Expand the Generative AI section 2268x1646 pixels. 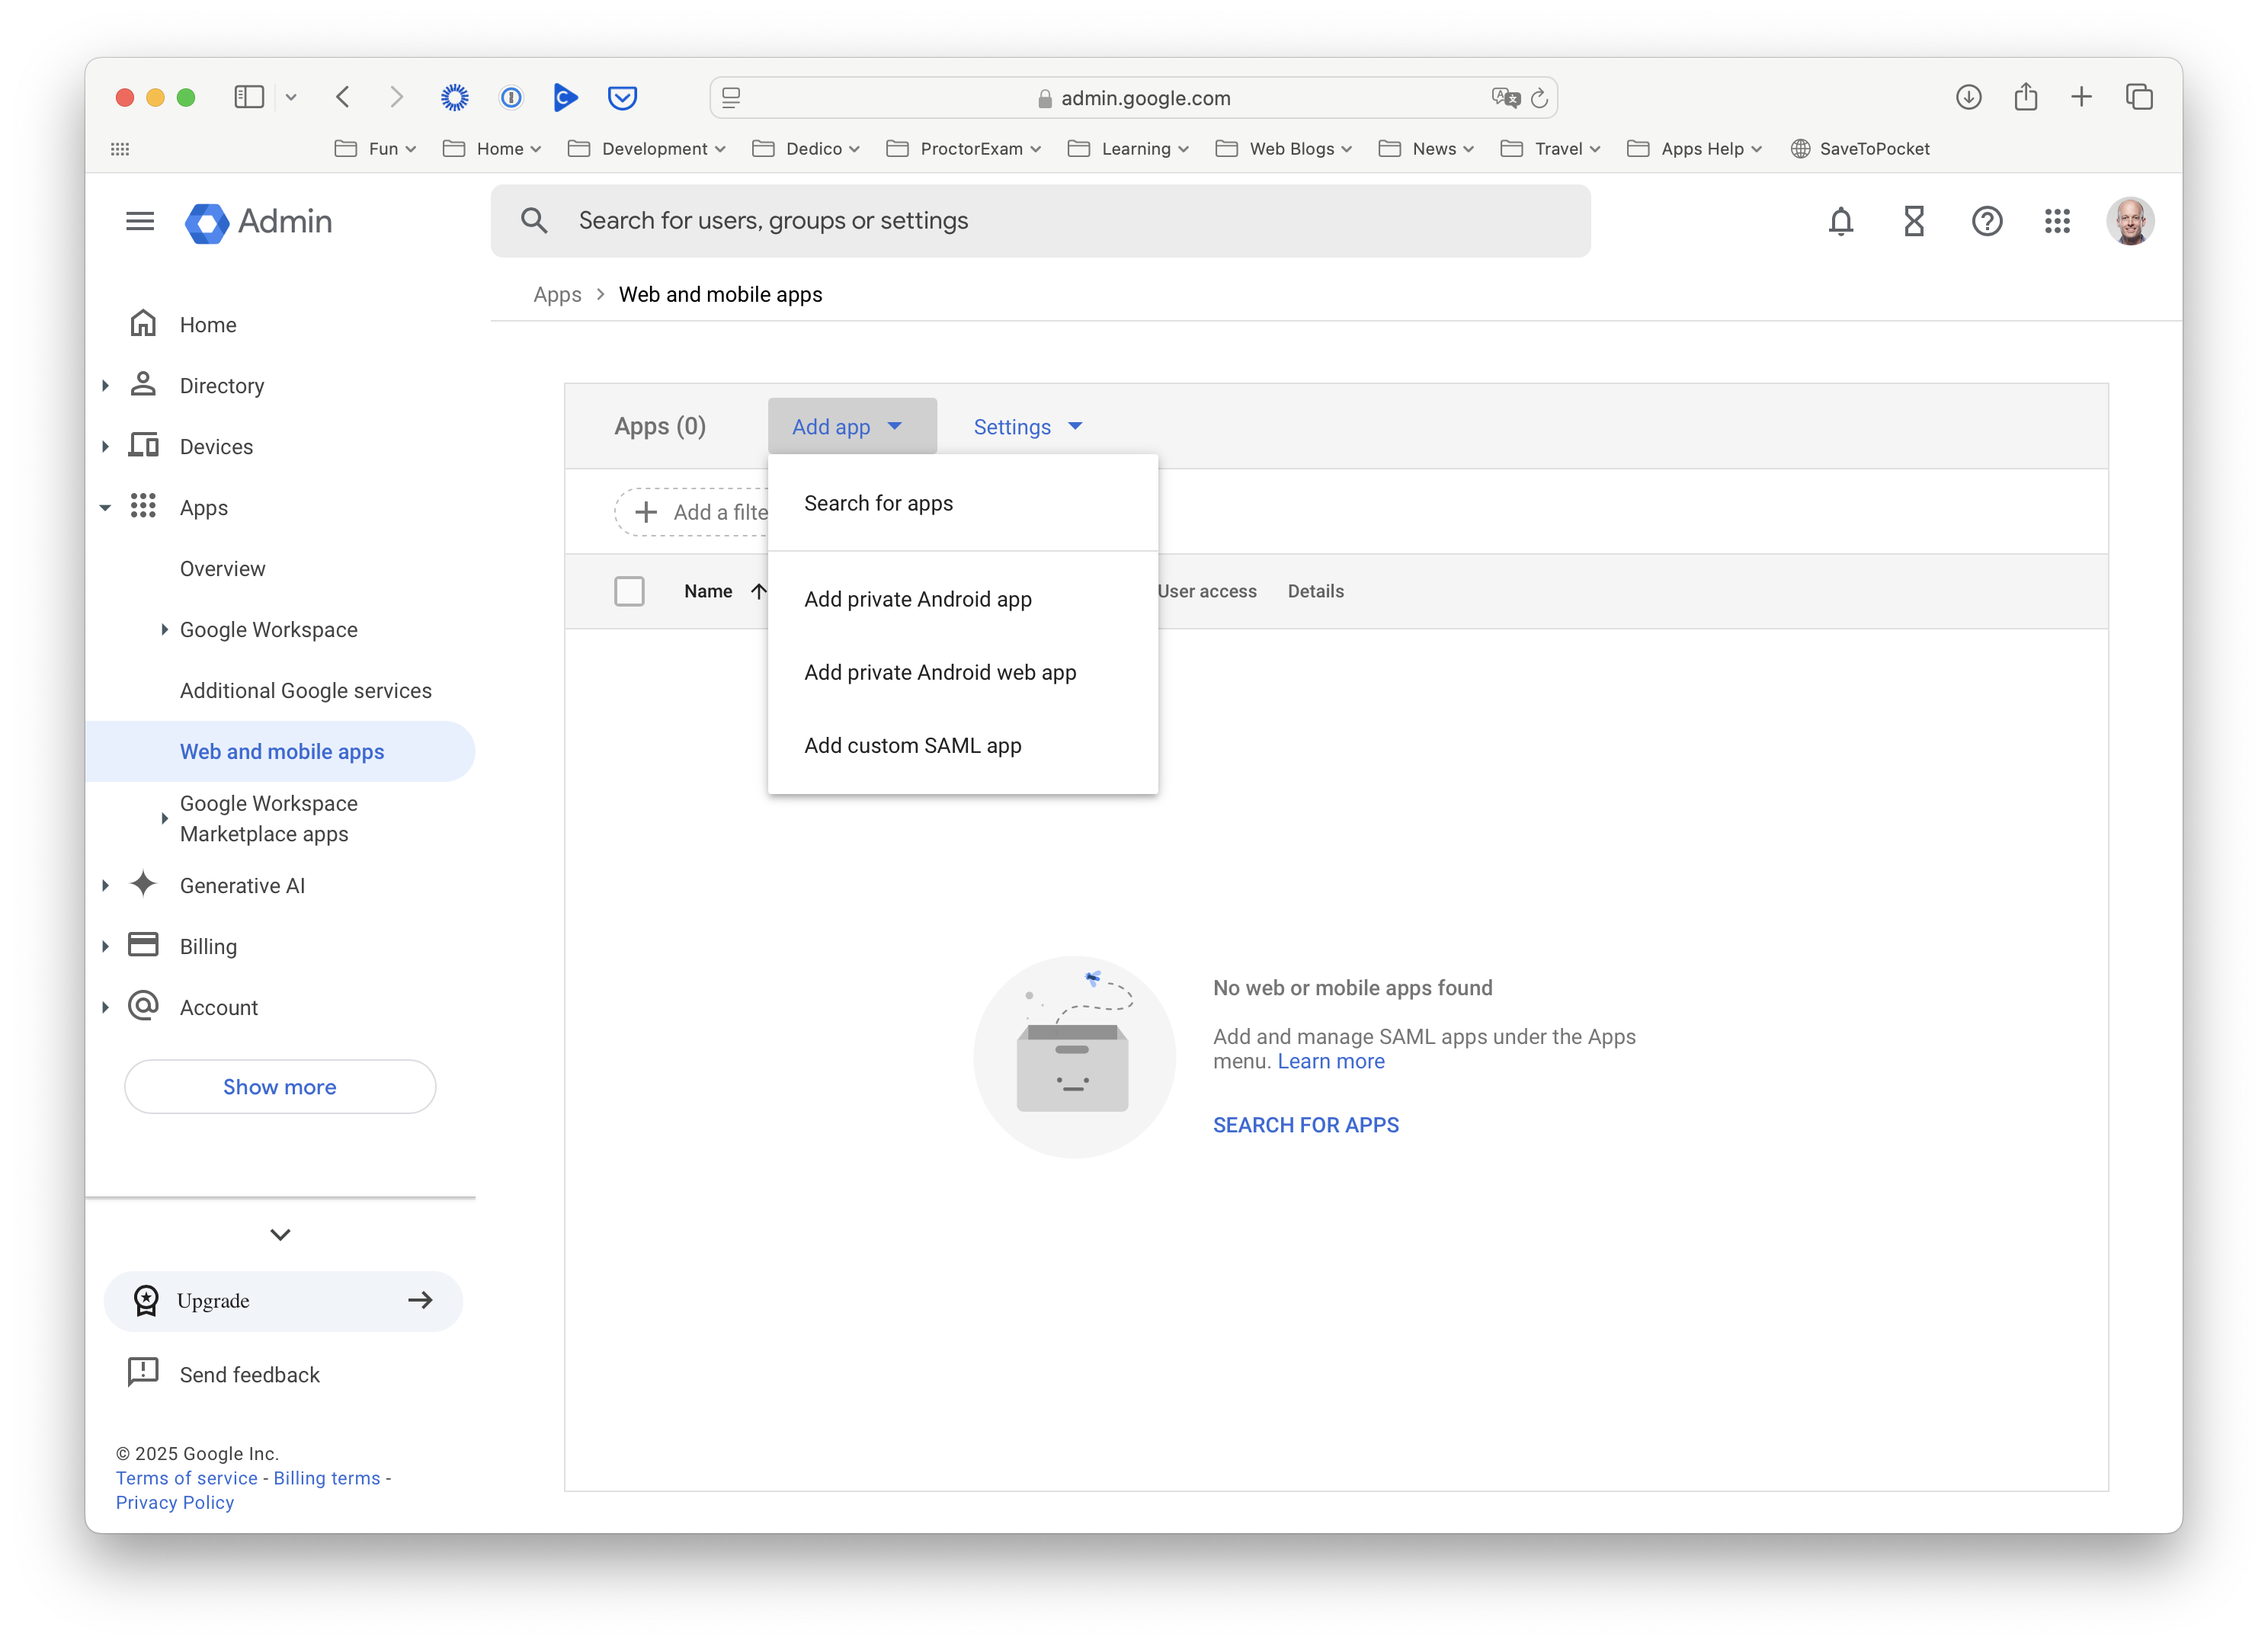105,886
